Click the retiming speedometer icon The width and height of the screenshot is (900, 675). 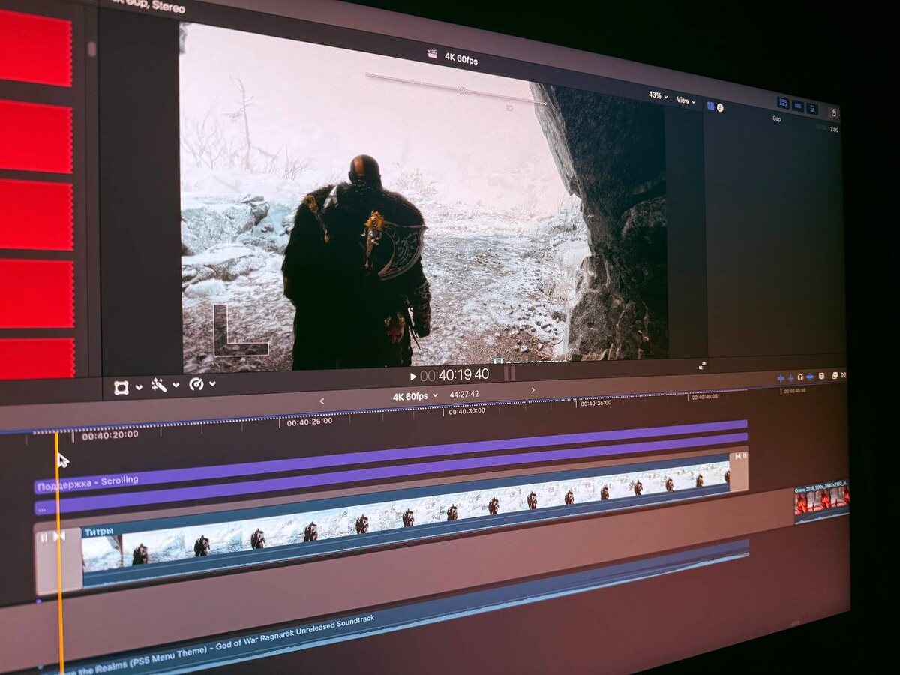(x=196, y=383)
